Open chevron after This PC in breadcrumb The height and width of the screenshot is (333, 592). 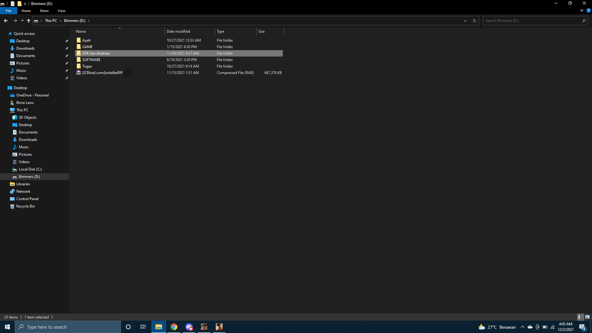(x=61, y=21)
